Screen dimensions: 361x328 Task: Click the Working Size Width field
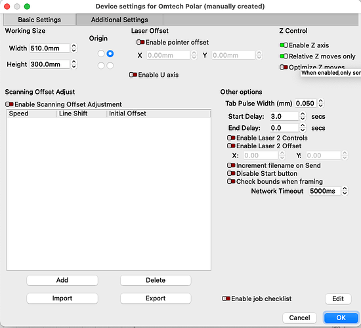[49, 49]
